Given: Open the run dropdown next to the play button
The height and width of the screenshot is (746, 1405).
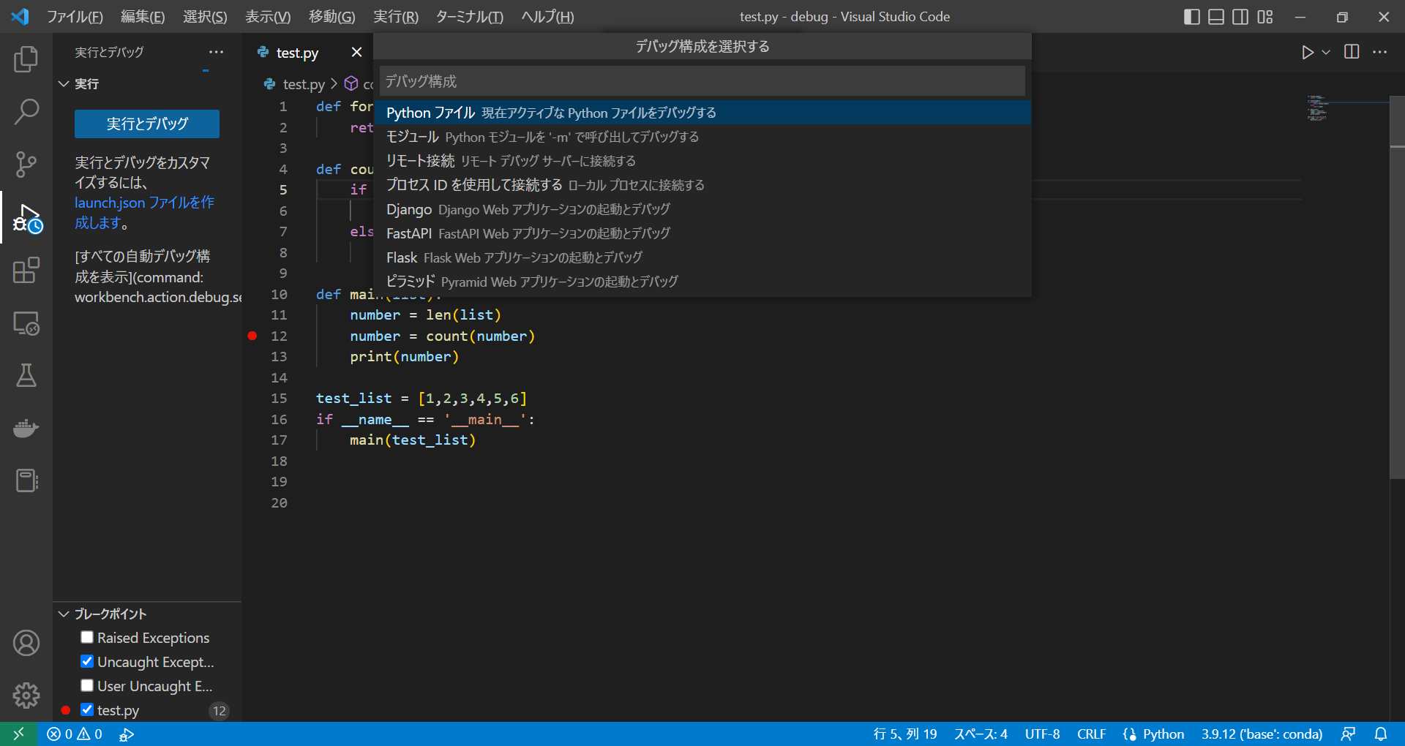Looking at the screenshot, I should [x=1326, y=52].
